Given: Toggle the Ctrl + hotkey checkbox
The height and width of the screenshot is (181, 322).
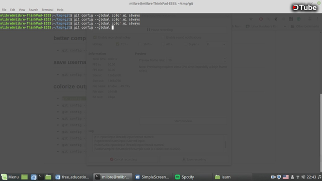Looking at the screenshot, I should click(117, 44).
